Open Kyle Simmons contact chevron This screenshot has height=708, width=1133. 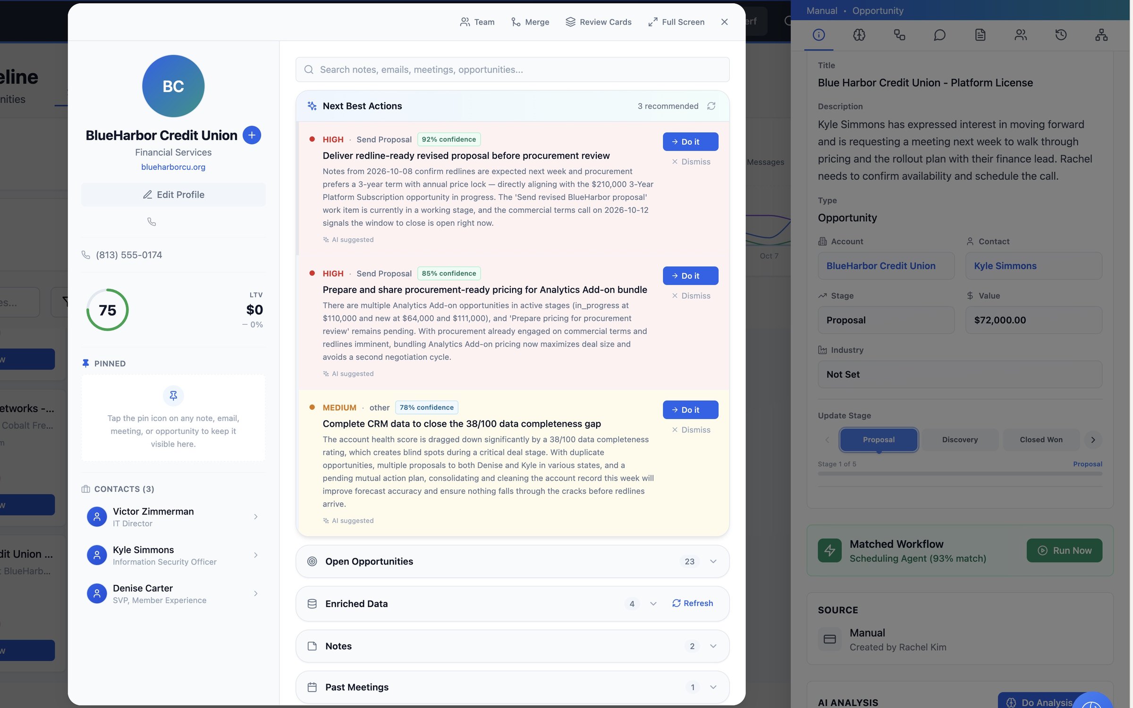(x=255, y=555)
